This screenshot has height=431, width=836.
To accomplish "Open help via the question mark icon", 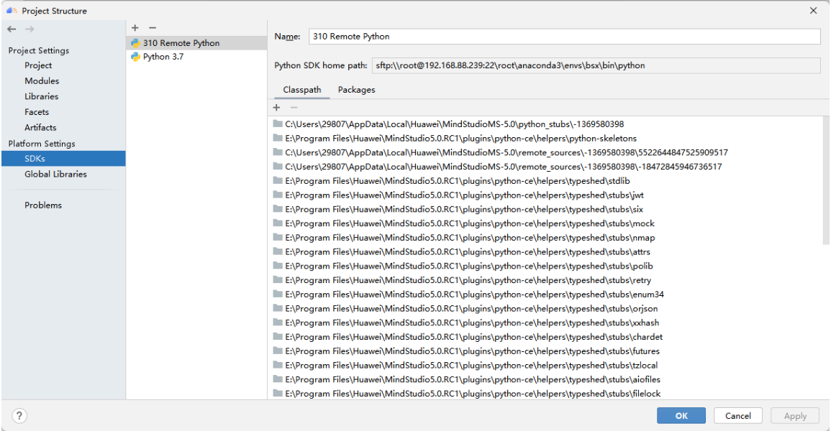I will click(19, 415).
